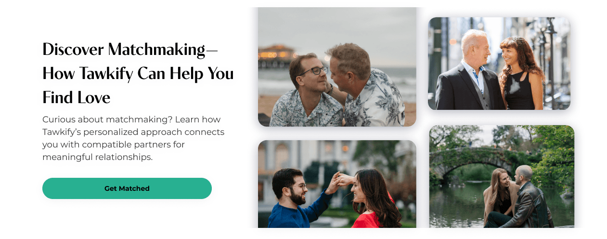Click the "Discover Matchmaking—" heading line
Image resolution: width=607 pixels, height=239 pixels.
[130, 49]
